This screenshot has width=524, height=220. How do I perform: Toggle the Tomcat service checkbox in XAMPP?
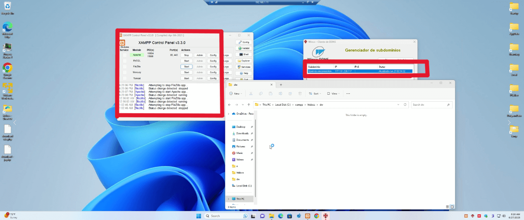coord(124,78)
